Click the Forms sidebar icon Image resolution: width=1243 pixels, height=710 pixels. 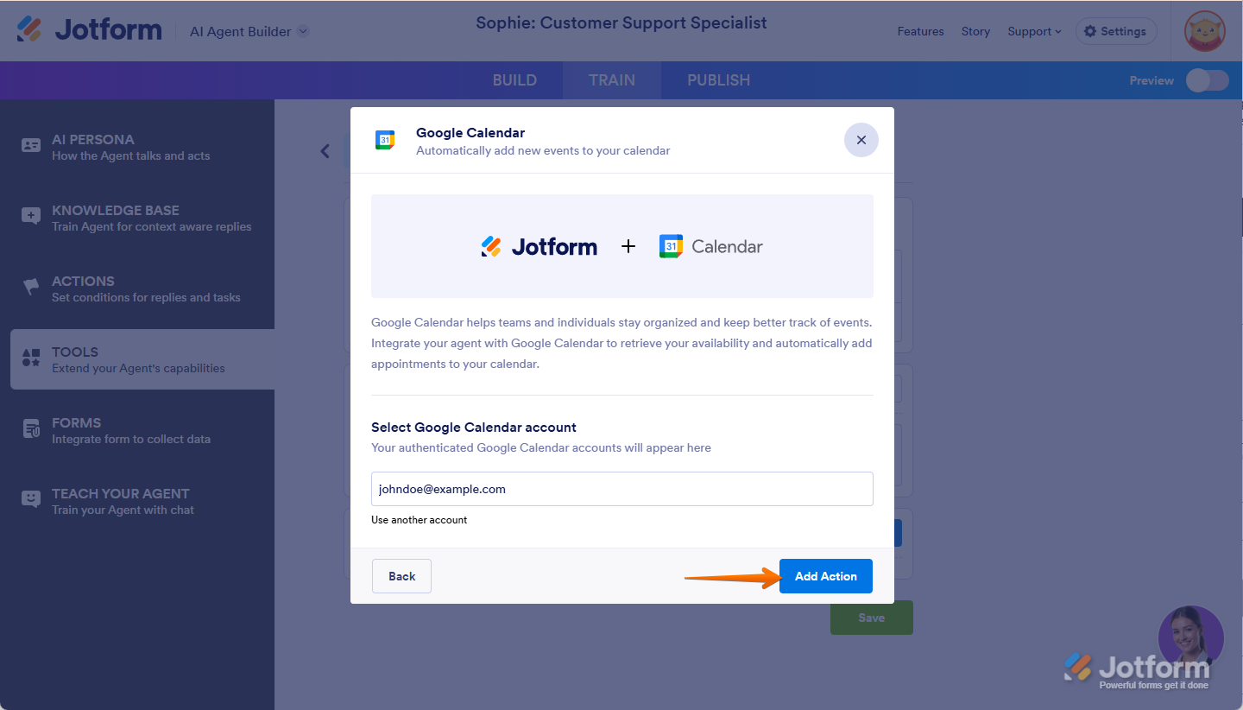point(31,429)
